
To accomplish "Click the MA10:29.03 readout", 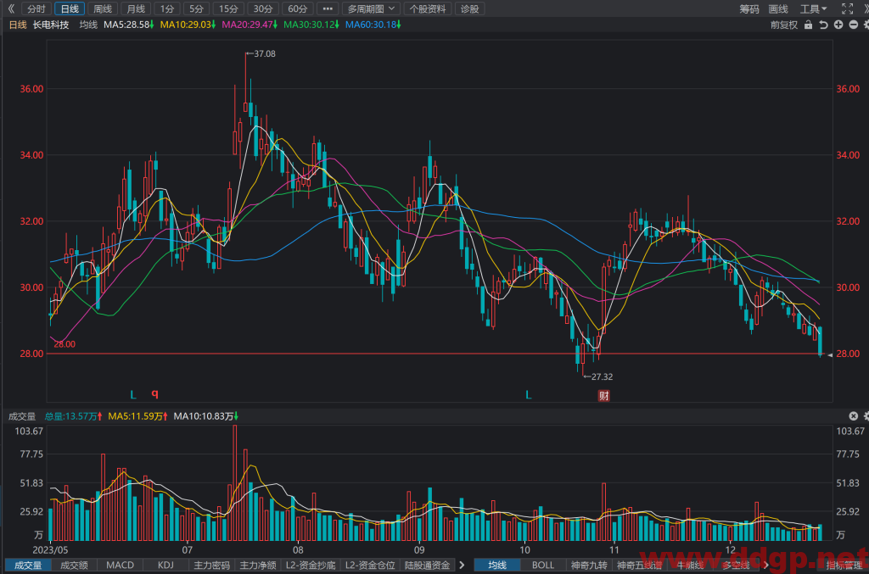I will coord(188,25).
